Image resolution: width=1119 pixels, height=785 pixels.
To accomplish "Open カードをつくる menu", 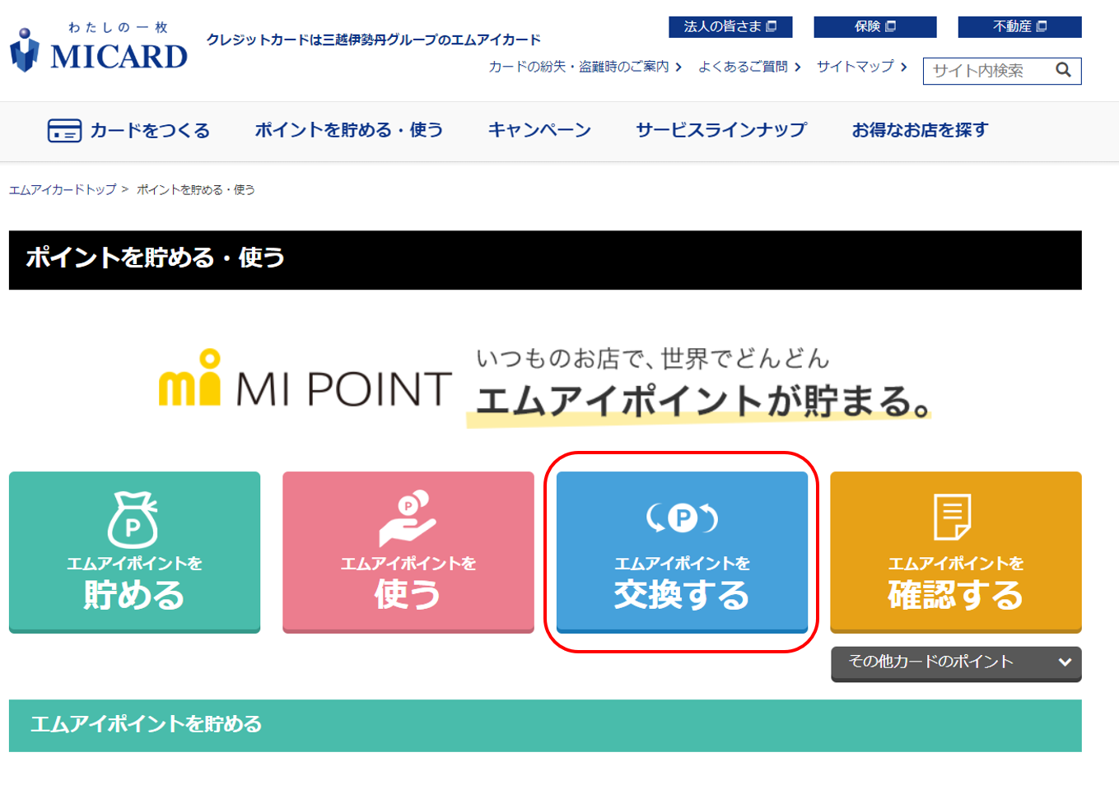I will point(129,131).
